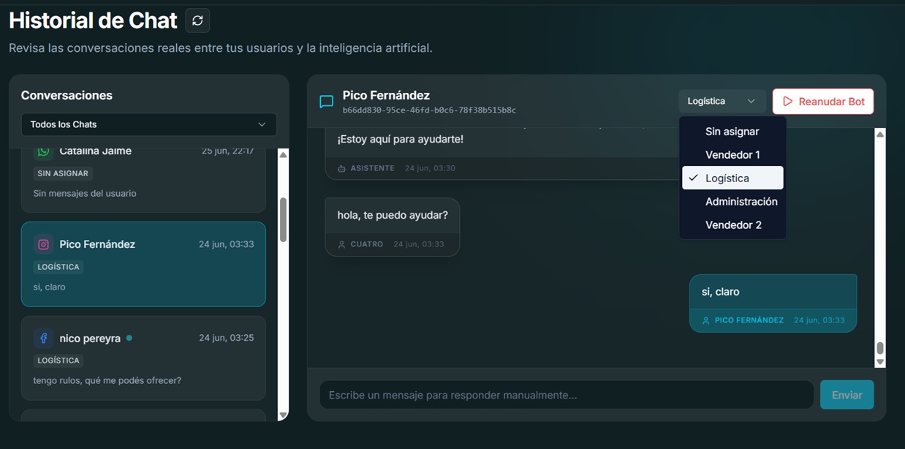The width and height of the screenshot is (905, 449).
Task: Click the Reanudar Bot button
Action: click(823, 102)
